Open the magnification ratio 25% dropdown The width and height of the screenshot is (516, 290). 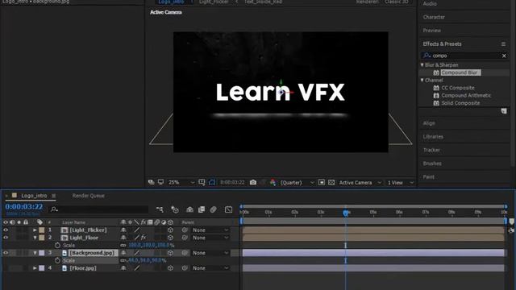[181, 182]
